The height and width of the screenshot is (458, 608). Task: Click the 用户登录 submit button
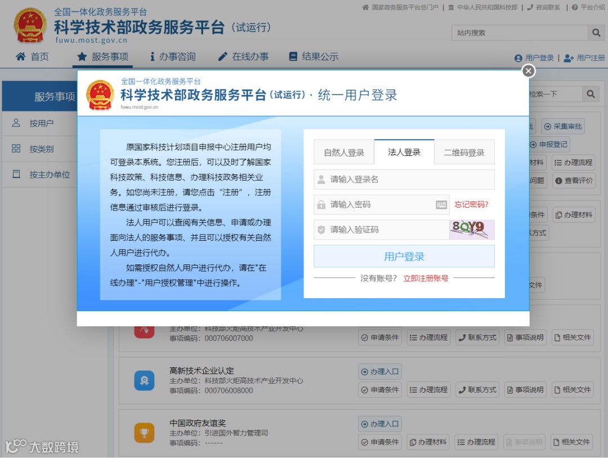(x=404, y=256)
